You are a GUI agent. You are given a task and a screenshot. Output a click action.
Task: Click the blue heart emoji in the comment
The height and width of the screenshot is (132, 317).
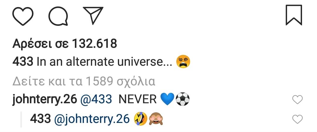tap(167, 99)
